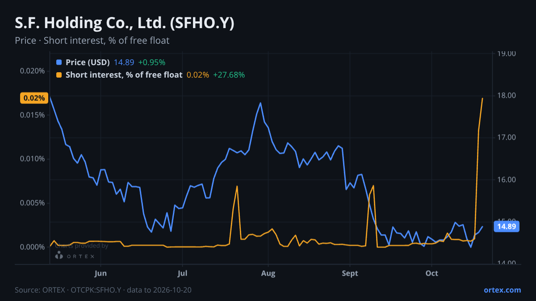Click the 0.000% left axis label
The image size is (536, 301).
pos(32,247)
